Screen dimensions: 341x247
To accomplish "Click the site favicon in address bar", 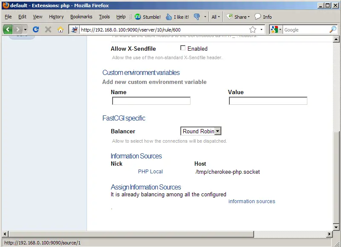I will tap(74, 29).
